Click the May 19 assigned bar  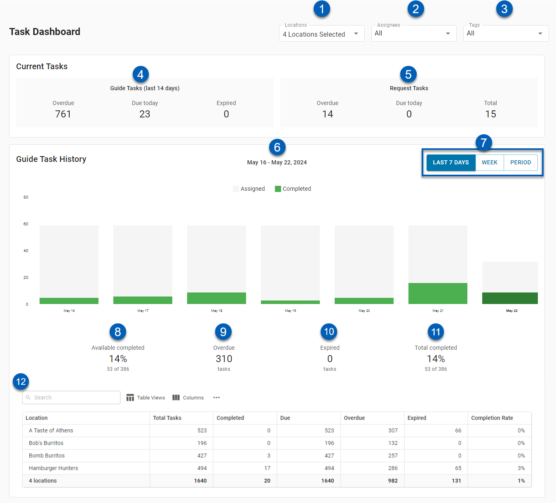(x=290, y=263)
